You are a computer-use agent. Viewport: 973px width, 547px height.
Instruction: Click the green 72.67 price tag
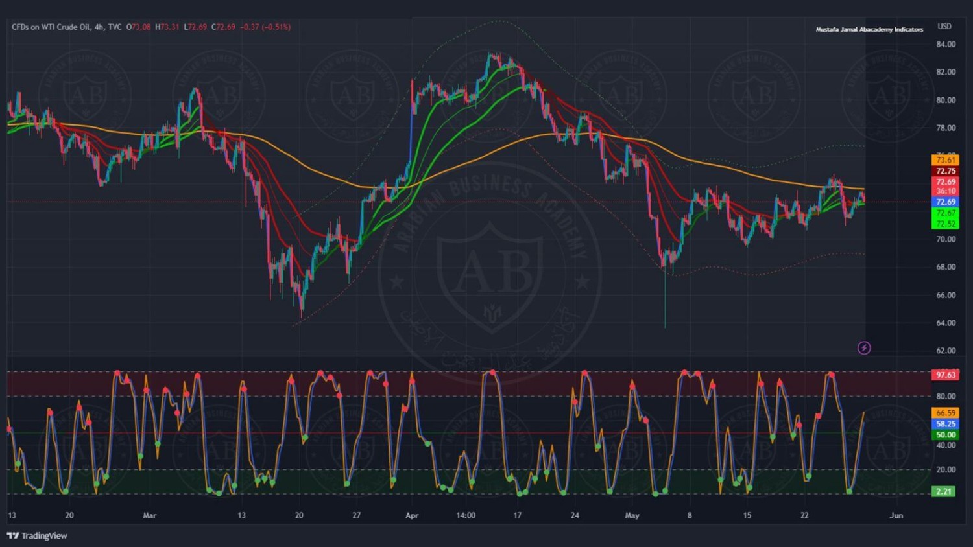945,213
